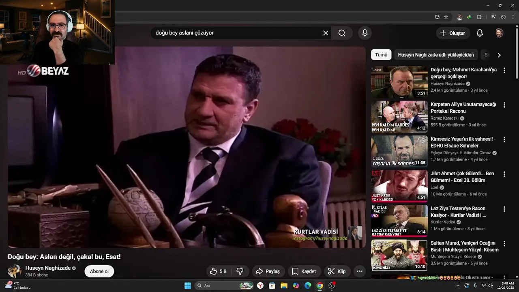Open Ramiz Karaeski channel name
This screenshot has width=519, height=292.
pos(445,118)
